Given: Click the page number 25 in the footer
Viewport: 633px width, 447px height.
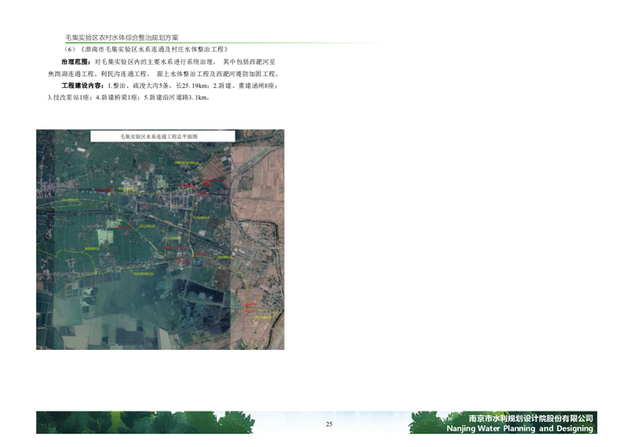Looking at the screenshot, I should pyautogui.click(x=329, y=424).
